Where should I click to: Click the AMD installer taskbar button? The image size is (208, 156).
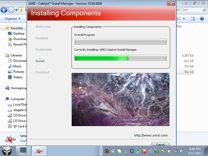39,151
